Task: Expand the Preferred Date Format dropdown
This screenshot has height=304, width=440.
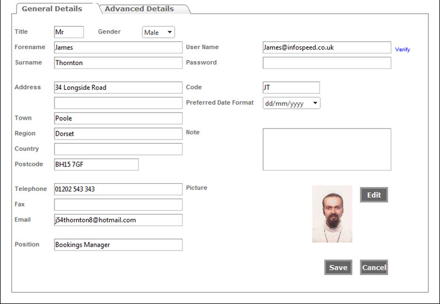Action: click(x=291, y=103)
